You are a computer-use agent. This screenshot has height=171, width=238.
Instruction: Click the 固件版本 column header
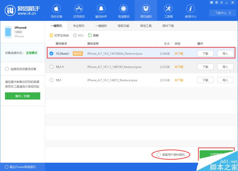61,44
